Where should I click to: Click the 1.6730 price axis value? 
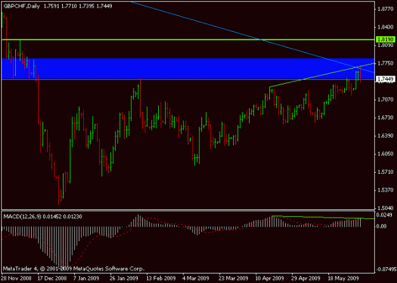pos(386,117)
